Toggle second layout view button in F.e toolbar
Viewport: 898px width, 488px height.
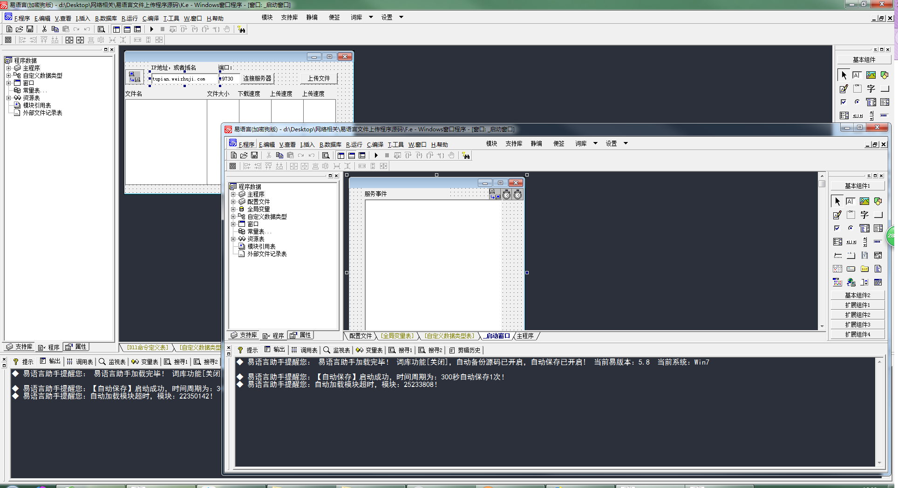coord(352,156)
